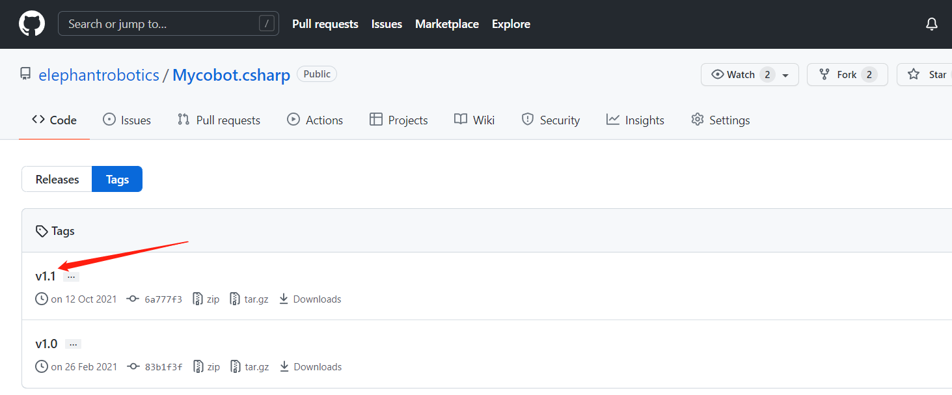Fork the repository

pos(846,75)
